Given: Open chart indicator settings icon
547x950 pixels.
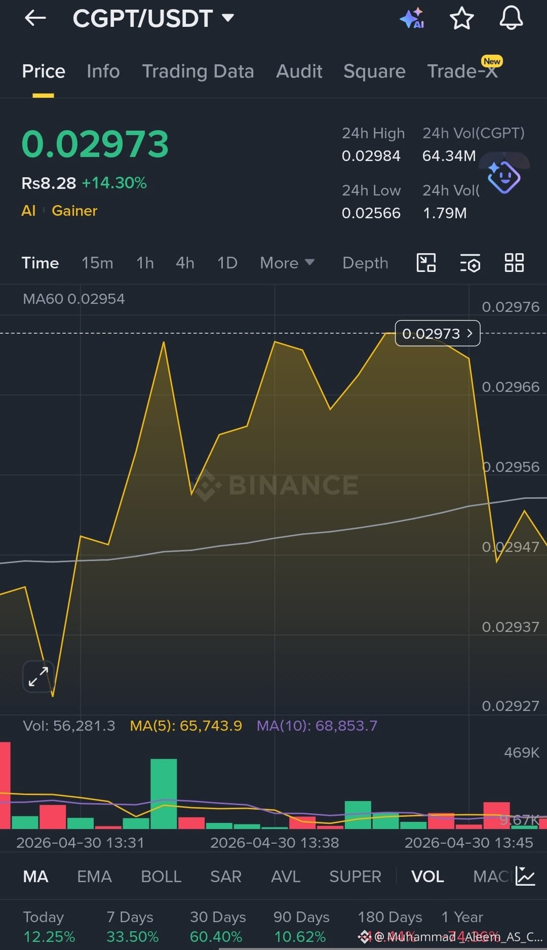Looking at the screenshot, I should [470, 263].
